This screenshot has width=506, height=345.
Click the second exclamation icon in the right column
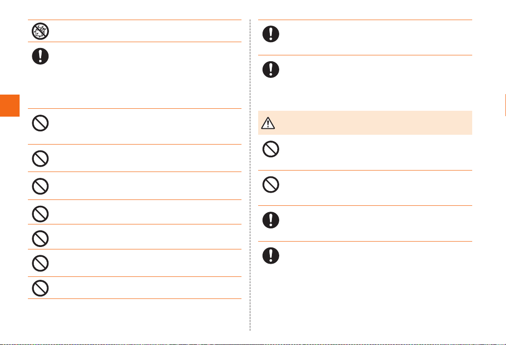pos(271,70)
